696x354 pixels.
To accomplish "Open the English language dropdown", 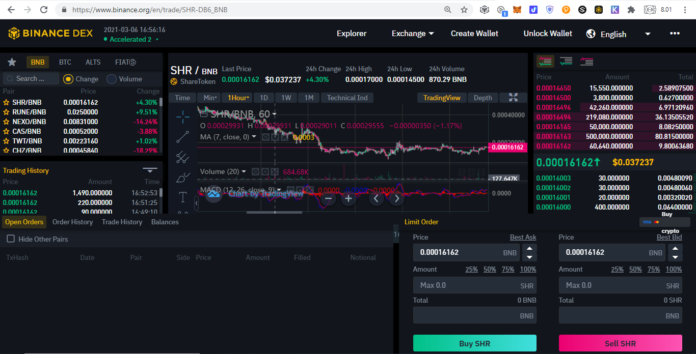I will [619, 34].
